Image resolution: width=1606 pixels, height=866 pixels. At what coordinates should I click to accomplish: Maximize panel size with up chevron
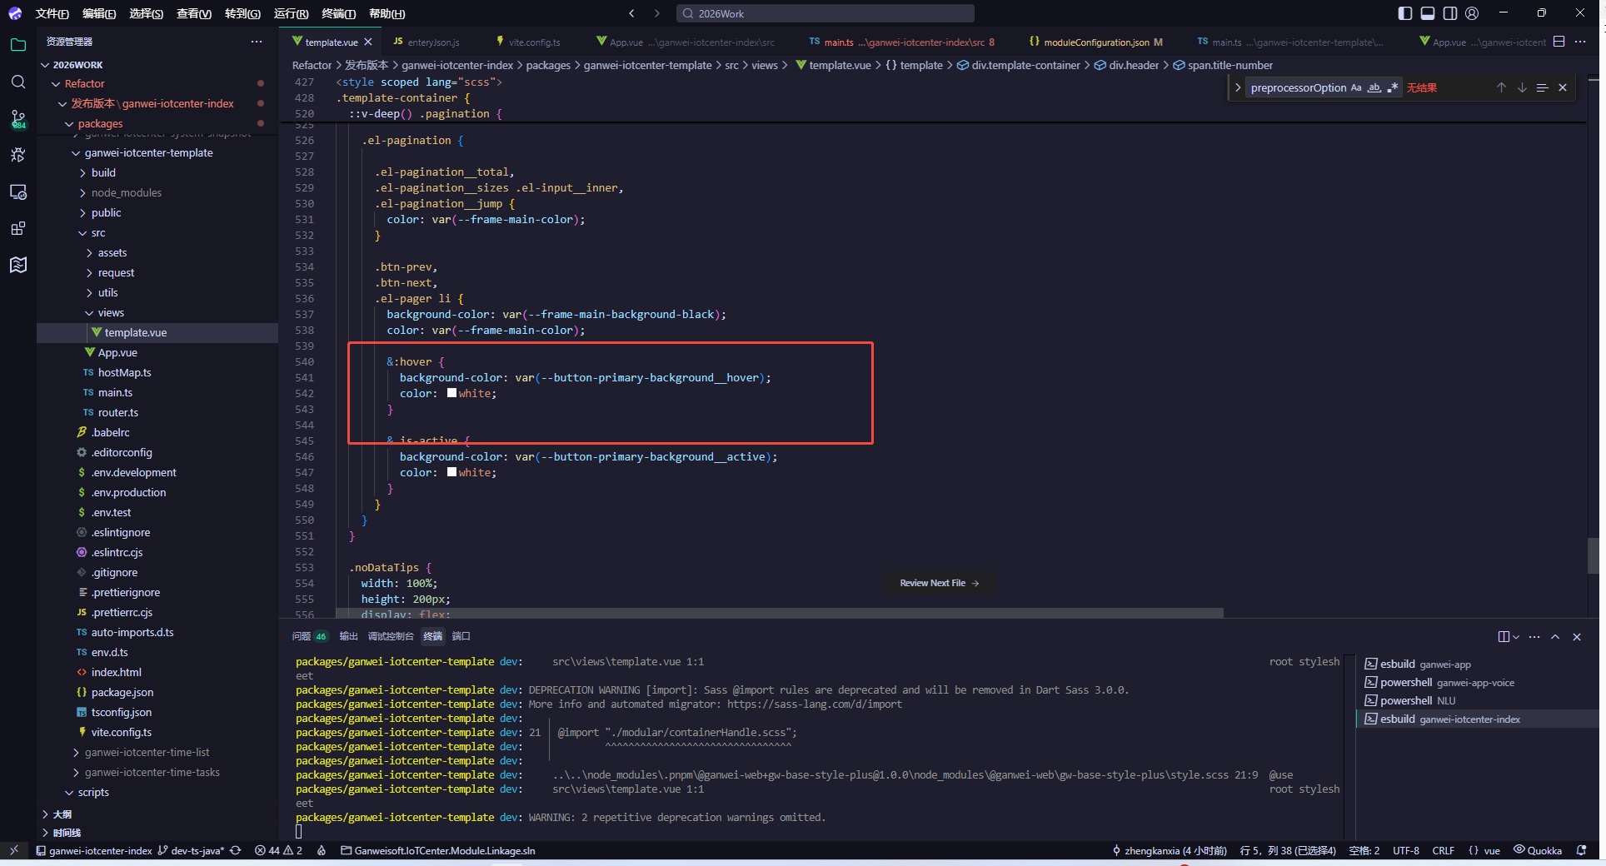1555,637
